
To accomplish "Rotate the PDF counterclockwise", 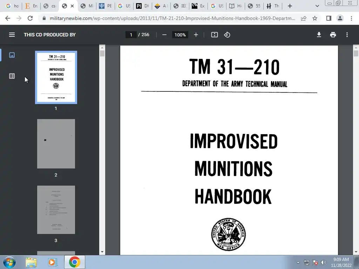I will (227, 35).
